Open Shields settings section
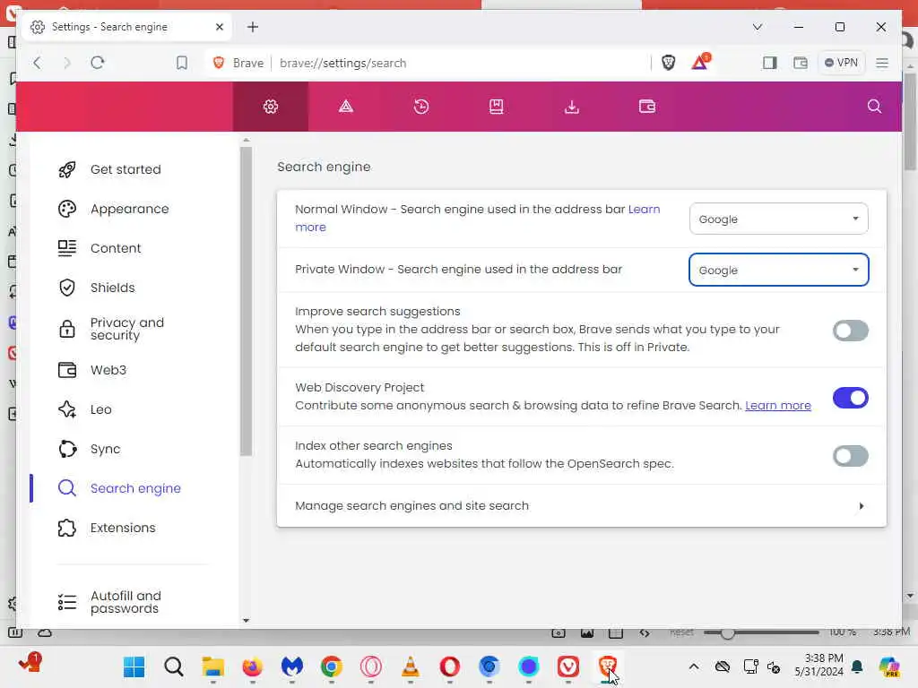Viewport: 918px width, 688px height. coord(112,288)
